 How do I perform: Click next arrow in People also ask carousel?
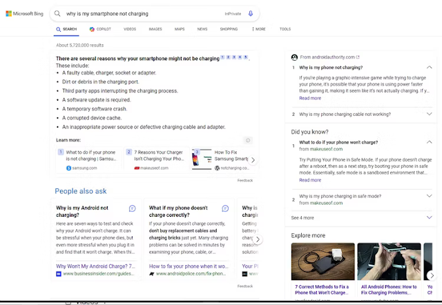(x=258, y=239)
